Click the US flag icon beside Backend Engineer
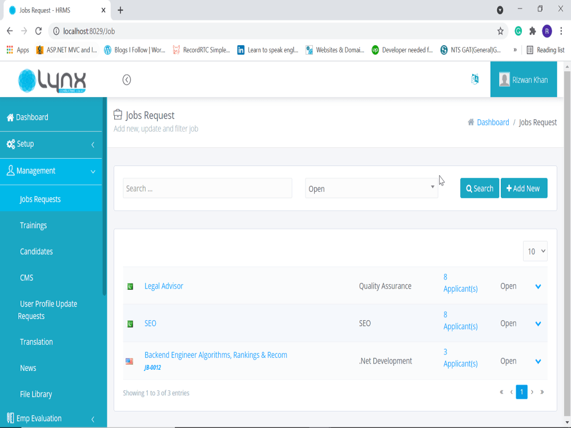This screenshot has height=428, width=571. 129,361
